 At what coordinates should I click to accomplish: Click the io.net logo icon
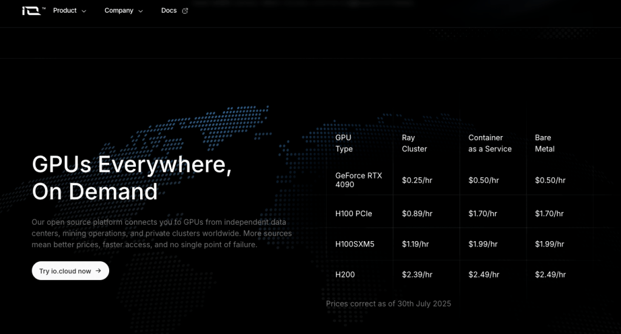(33, 11)
